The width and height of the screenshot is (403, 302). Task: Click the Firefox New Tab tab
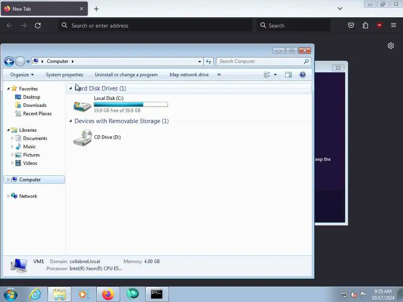coord(44,9)
